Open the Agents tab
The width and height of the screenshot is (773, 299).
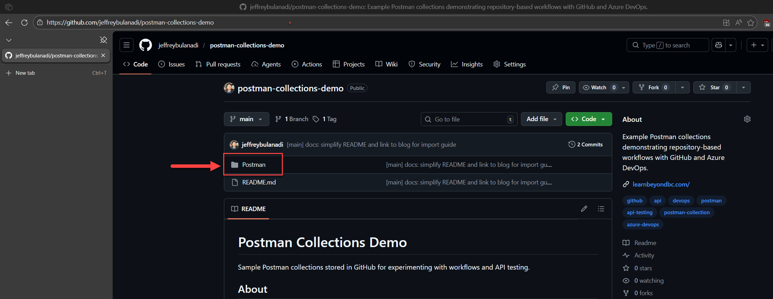(266, 64)
